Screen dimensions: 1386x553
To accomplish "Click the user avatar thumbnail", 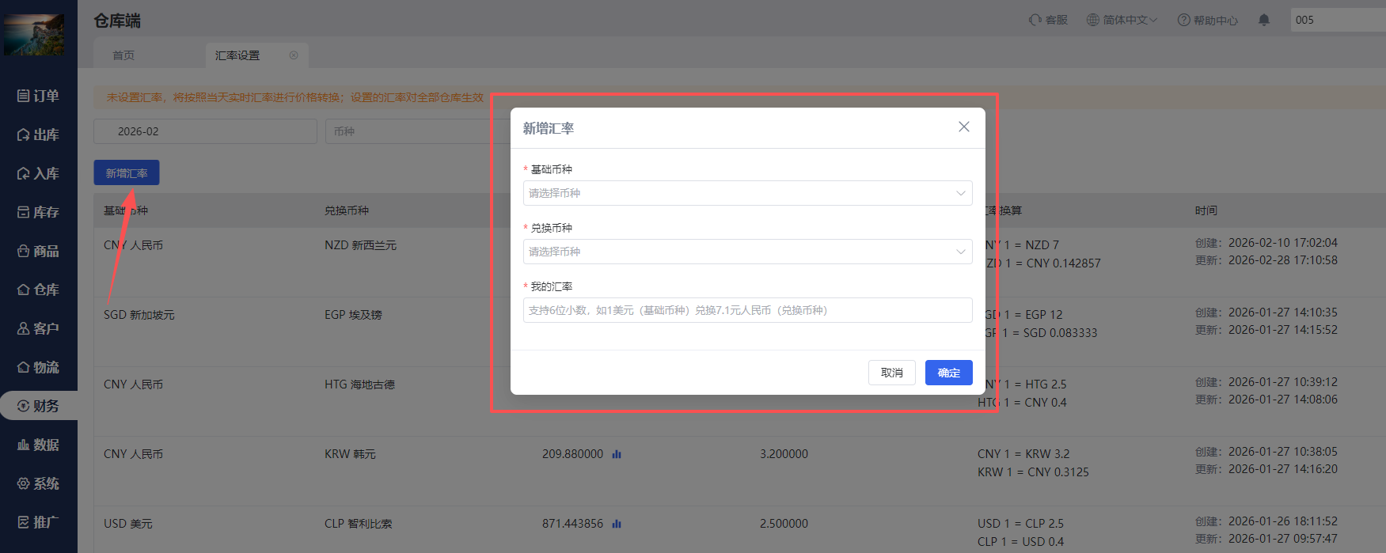I will [35, 33].
